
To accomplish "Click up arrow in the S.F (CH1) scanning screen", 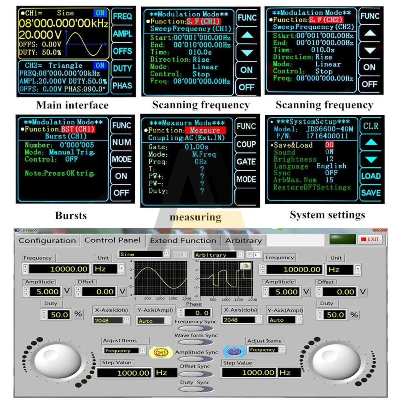I will [247, 35].
